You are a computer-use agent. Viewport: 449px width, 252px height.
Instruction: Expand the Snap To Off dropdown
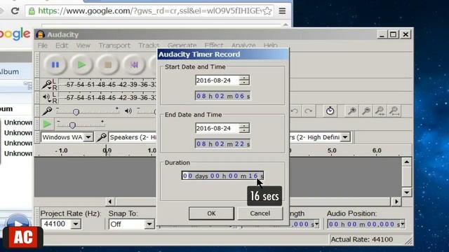(149, 224)
